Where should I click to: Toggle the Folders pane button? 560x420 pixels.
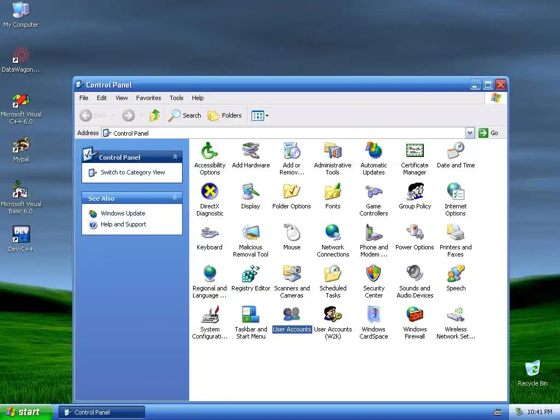coord(225,115)
